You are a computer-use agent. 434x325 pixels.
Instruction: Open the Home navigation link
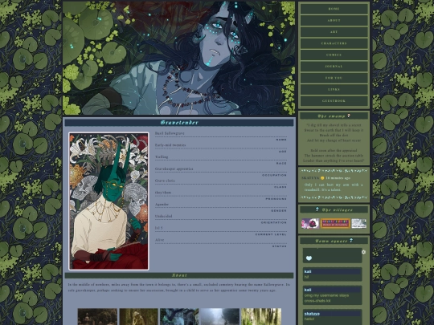tap(334, 9)
